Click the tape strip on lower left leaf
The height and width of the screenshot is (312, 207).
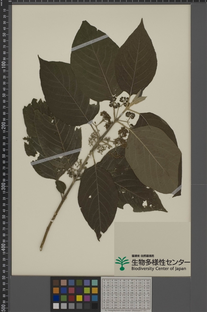tap(56, 157)
